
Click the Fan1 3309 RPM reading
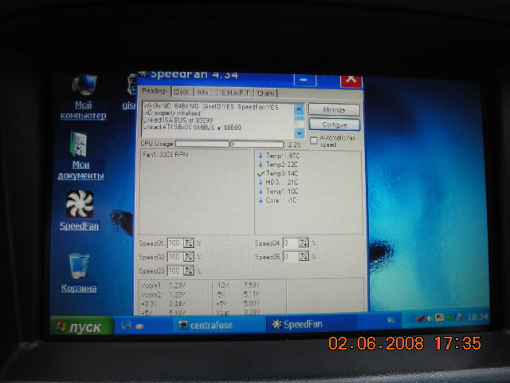[x=165, y=154]
